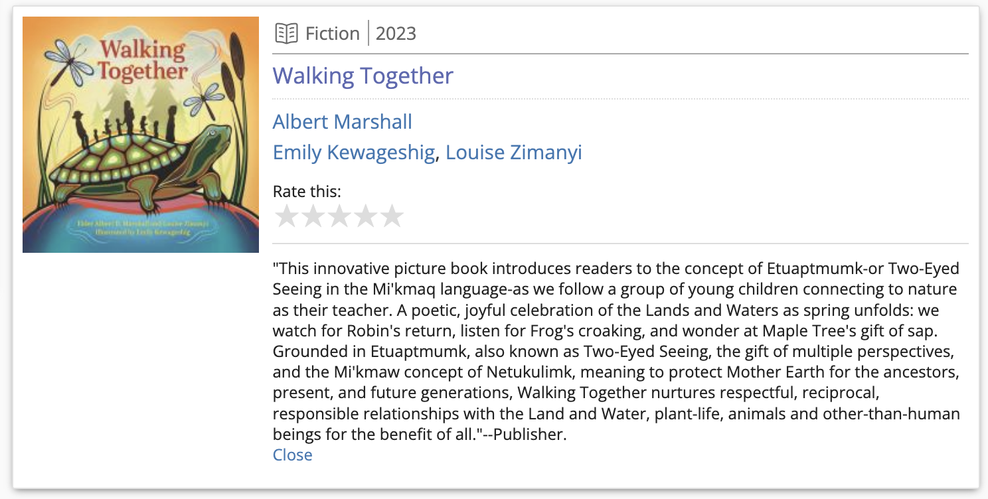View author Albert Marshall's works
The image size is (988, 499).
[343, 121]
